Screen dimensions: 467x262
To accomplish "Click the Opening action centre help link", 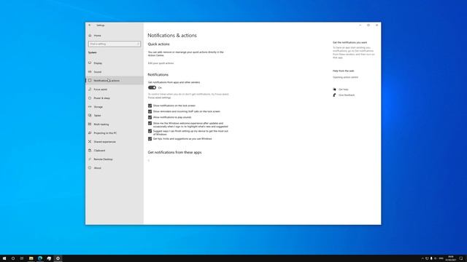I will [x=345, y=77].
